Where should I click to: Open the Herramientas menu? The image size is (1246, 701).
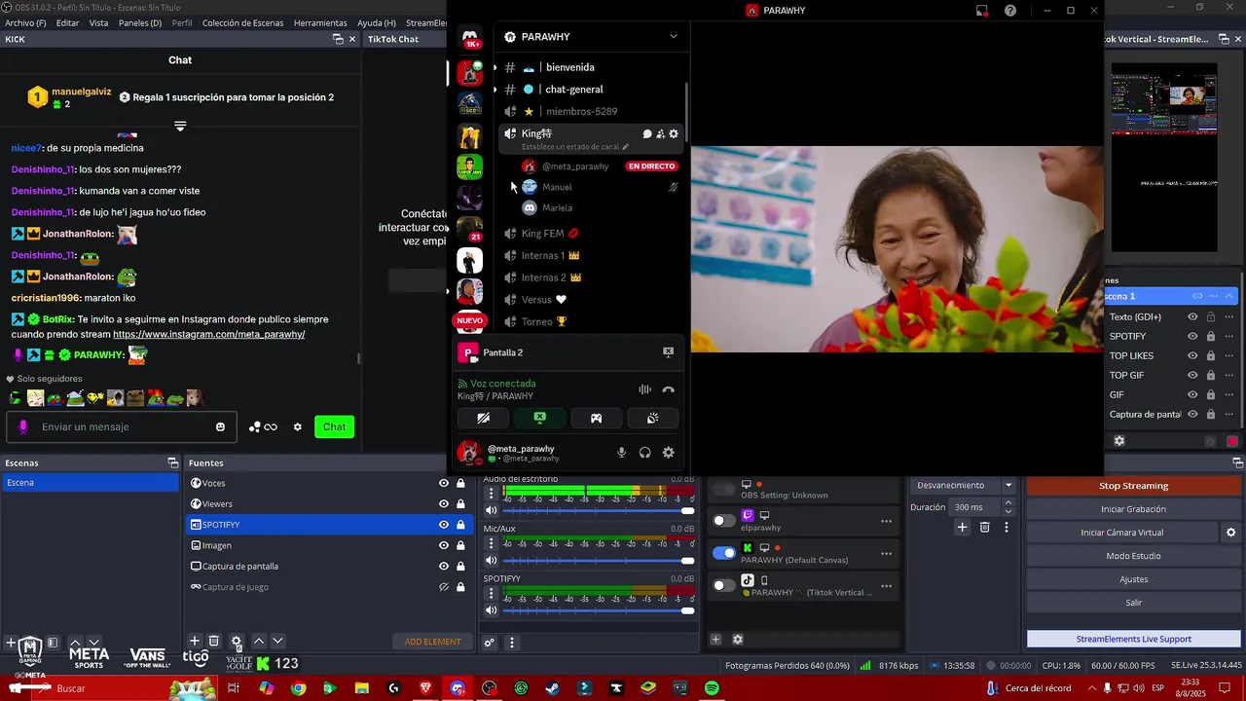point(320,22)
